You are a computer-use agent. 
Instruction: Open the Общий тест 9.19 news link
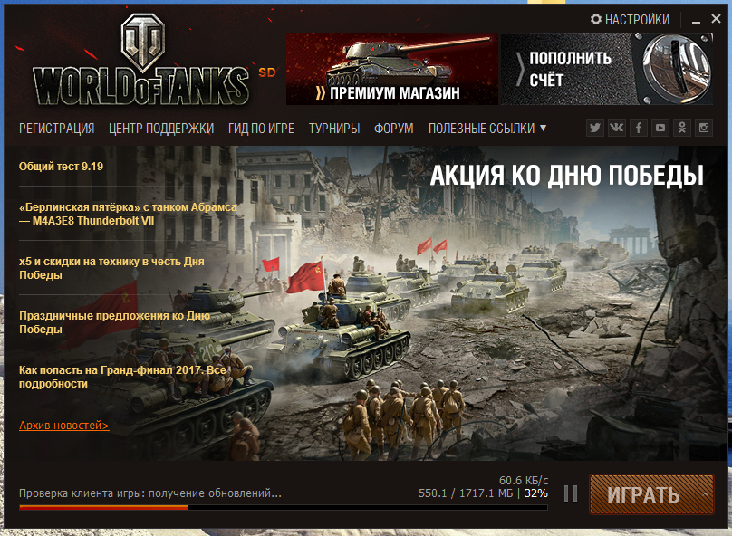(x=62, y=167)
